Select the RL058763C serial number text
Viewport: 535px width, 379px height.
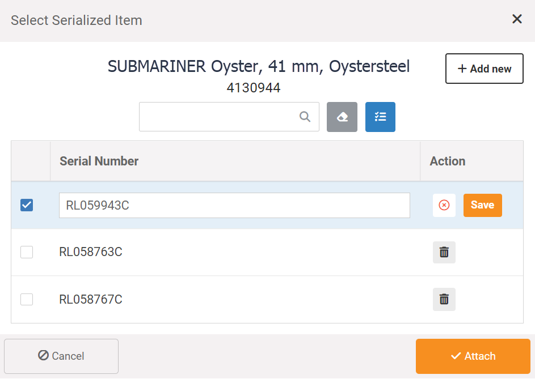(91, 252)
